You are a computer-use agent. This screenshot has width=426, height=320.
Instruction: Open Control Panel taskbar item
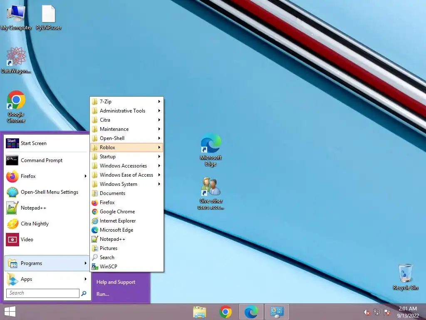point(277,312)
